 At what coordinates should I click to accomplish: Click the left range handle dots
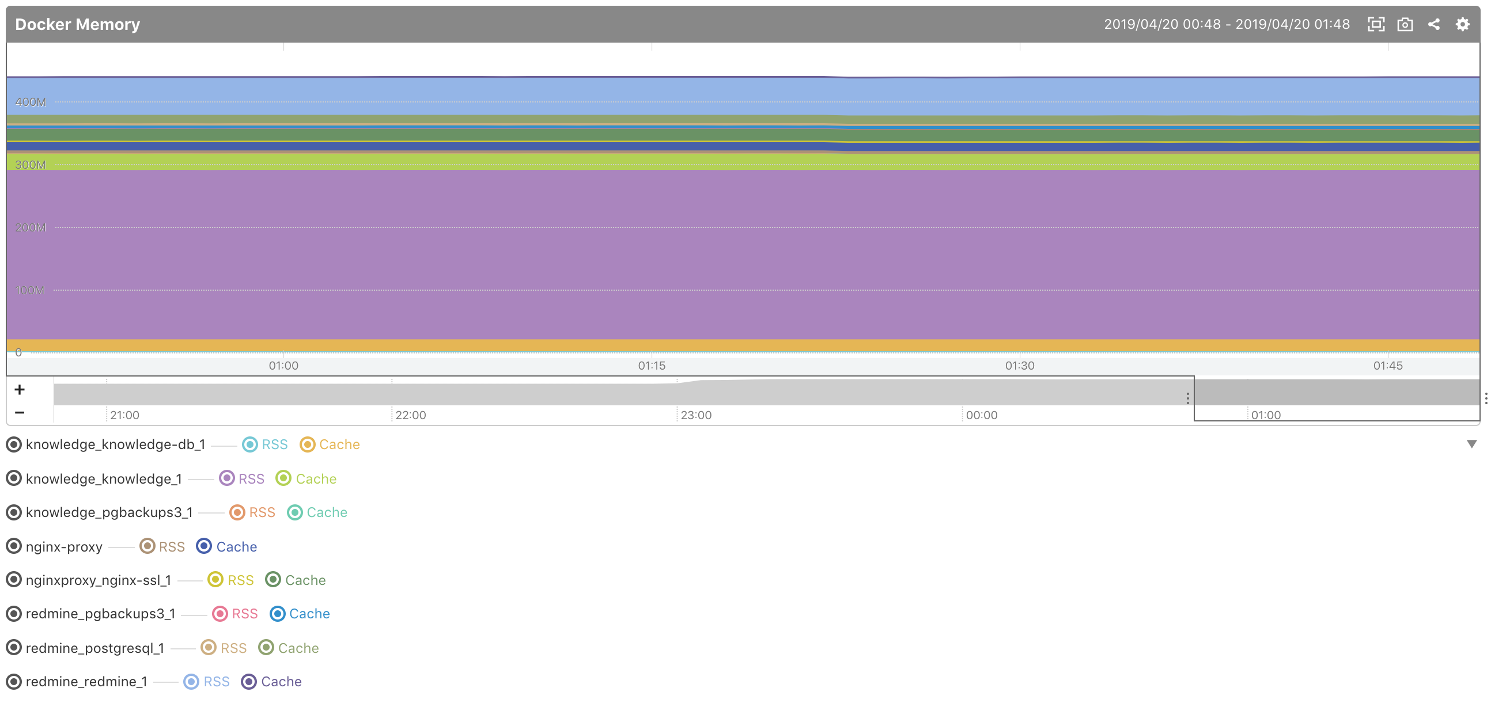click(x=1187, y=398)
